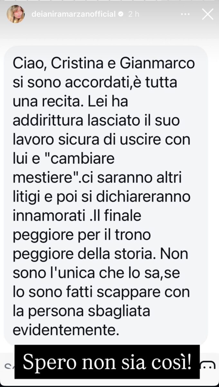Open the deianiramarzanofficial username link
This screenshot has height=387, width=219.
coord(73,14)
